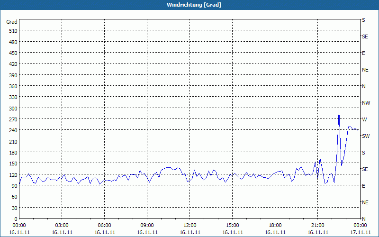
Task: Click the 16.11.11 date under 12:00
Action: [190, 232]
